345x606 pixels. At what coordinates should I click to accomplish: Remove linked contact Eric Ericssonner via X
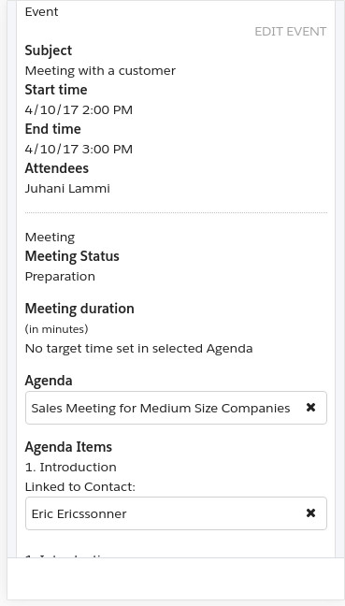310,512
